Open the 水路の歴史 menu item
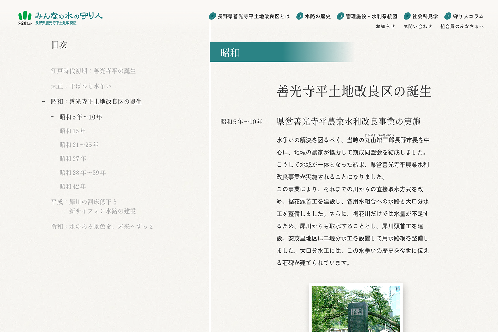The width and height of the screenshot is (498, 332). pos(318,16)
